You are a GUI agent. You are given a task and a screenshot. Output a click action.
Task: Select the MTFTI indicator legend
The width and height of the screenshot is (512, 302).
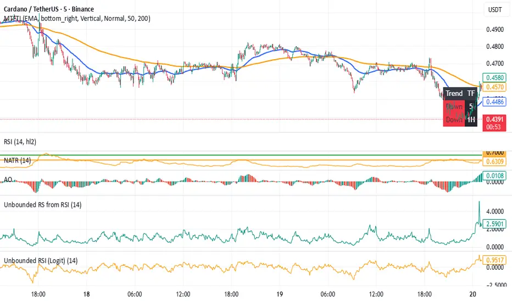click(x=77, y=18)
